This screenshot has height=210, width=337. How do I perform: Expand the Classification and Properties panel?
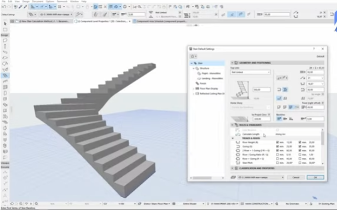click(x=232, y=168)
